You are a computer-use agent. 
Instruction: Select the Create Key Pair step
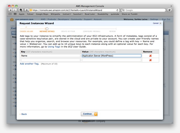coord(68,31)
